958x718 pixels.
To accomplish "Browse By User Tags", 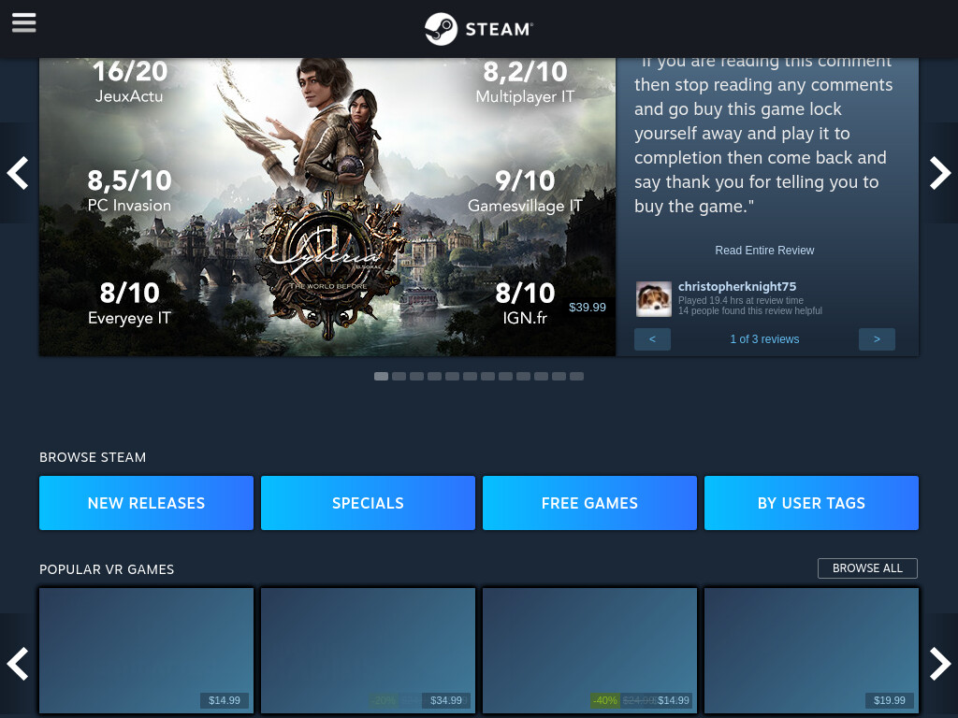I will [811, 503].
